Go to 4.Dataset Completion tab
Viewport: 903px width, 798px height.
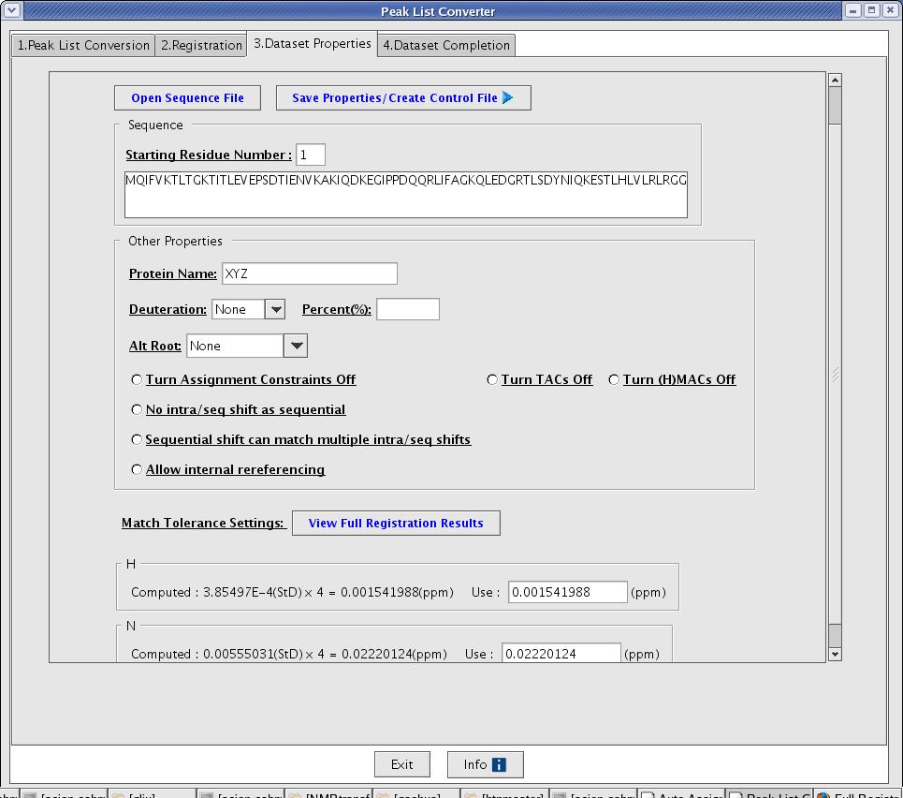pyautogui.click(x=446, y=45)
